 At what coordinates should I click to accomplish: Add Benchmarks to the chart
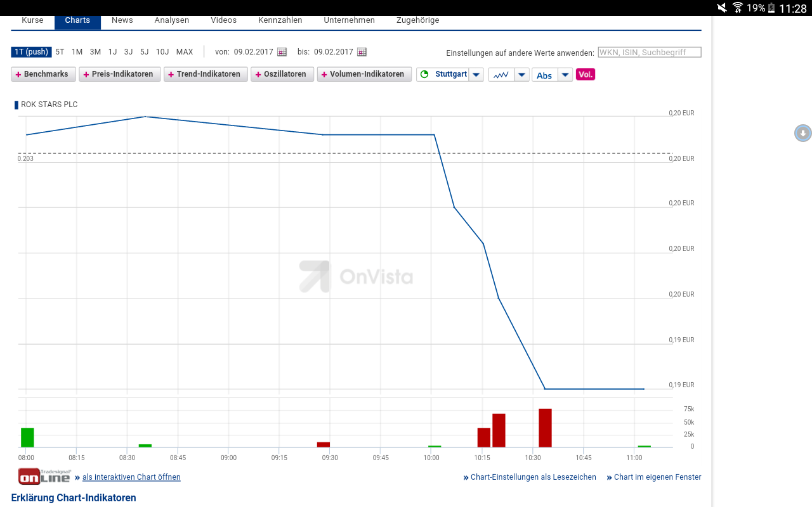pos(43,74)
